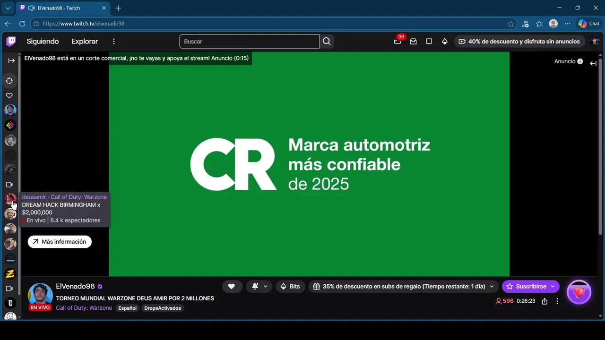The width and height of the screenshot is (605, 340).
Task: Click the Anuncio info icon
Action: [580, 62]
